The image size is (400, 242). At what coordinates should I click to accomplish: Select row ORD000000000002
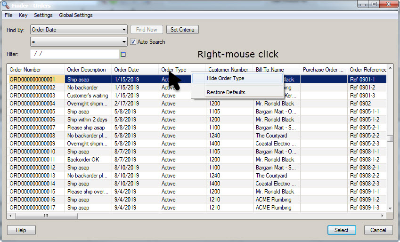[x=197, y=88]
